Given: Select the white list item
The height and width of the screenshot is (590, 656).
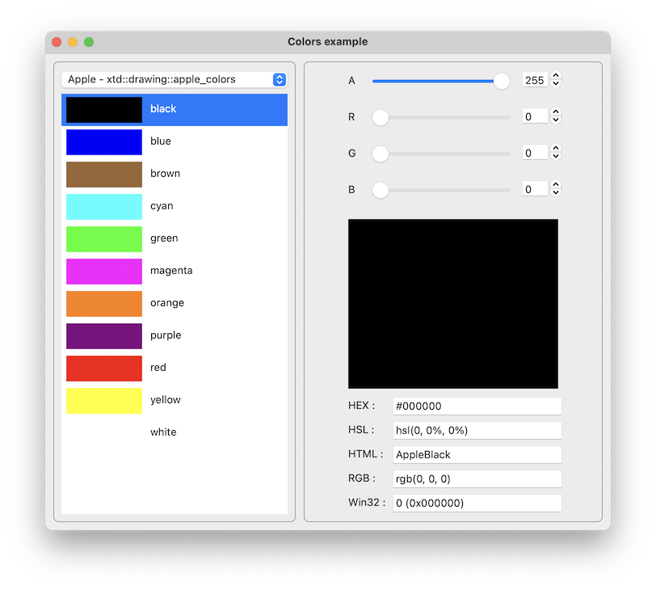Looking at the screenshot, I should click(162, 432).
